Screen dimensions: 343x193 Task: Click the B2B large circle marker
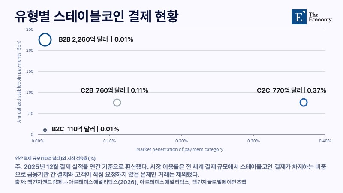[45, 40]
